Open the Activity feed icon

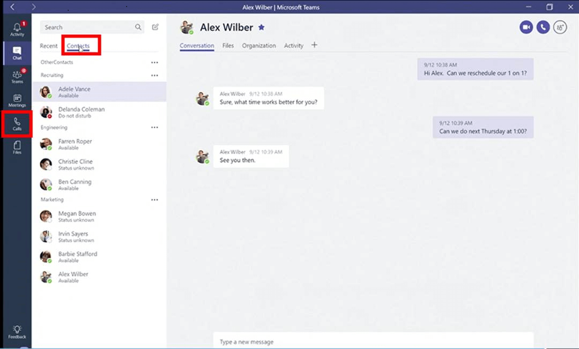click(17, 29)
